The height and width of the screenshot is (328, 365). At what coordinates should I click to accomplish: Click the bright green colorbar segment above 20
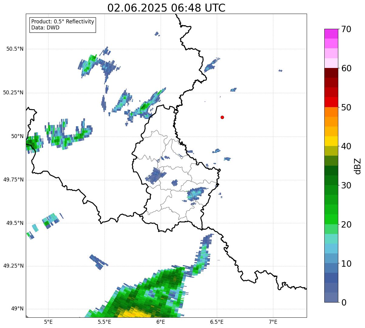pos(331,219)
